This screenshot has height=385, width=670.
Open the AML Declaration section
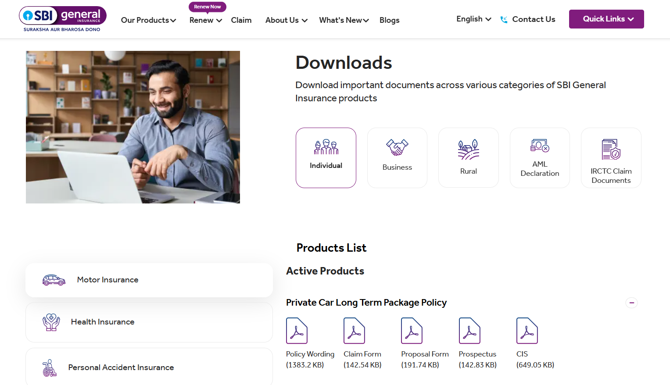pos(540,146)
